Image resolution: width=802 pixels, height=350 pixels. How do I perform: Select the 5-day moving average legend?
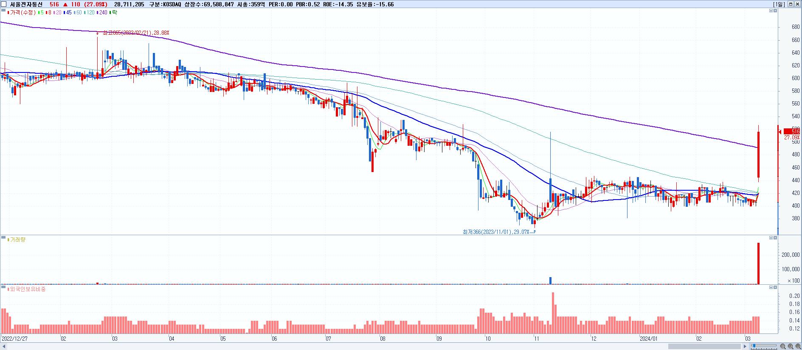click(x=40, y=12)
